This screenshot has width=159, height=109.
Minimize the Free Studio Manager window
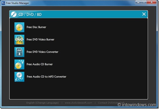(138, 2)
